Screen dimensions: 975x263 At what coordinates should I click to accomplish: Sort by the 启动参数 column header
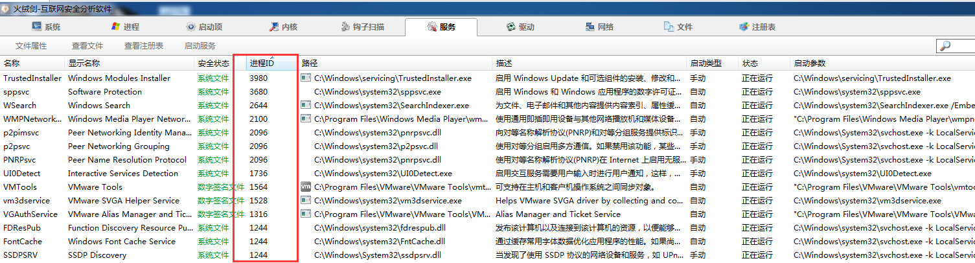882,63
